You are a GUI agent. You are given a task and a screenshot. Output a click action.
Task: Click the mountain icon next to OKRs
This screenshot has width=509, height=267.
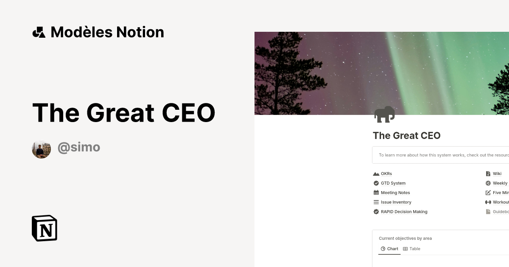(x=376, y=173)
